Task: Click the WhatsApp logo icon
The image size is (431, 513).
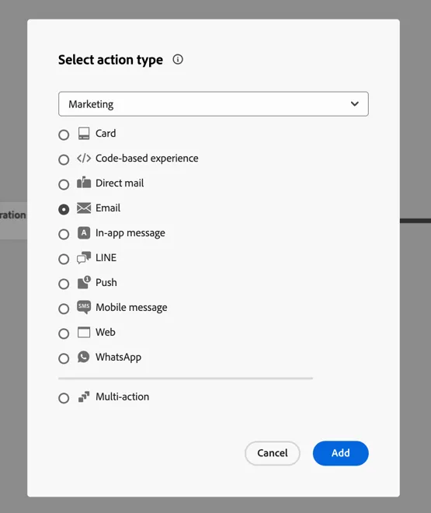Action: click(84, 357)
